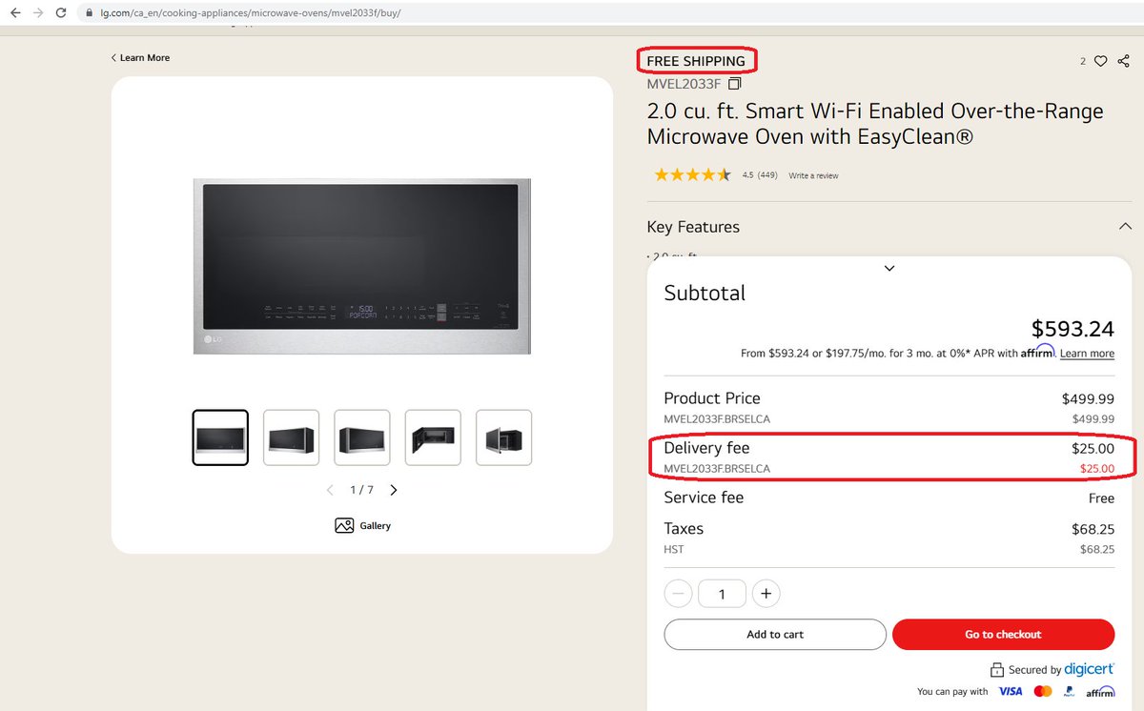The height and width of the screenshot is (711, 1144).
Task: Select the second angled microwave thumbnail
Action: click(291, 437)
